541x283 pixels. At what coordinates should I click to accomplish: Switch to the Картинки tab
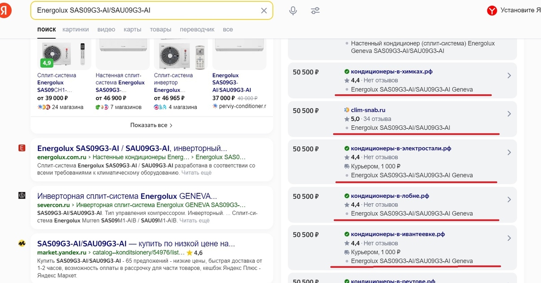point(76,29)
